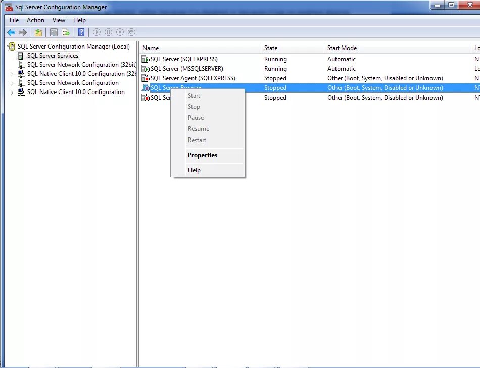Click the Restart Service toolbar icon
The height and width of the screenshot is (368, 480).
132,32
